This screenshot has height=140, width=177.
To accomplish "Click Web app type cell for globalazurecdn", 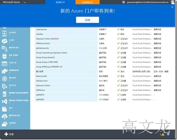I will point(103,48).
